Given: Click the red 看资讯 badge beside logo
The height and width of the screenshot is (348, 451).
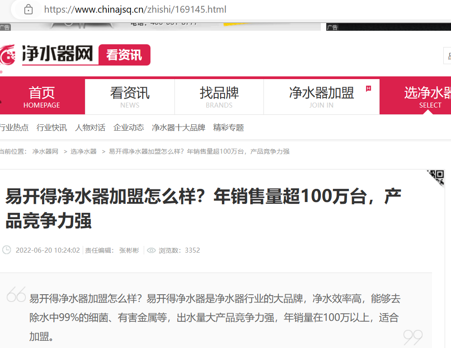Looking at the screenshot, I should tap(124, 55).
